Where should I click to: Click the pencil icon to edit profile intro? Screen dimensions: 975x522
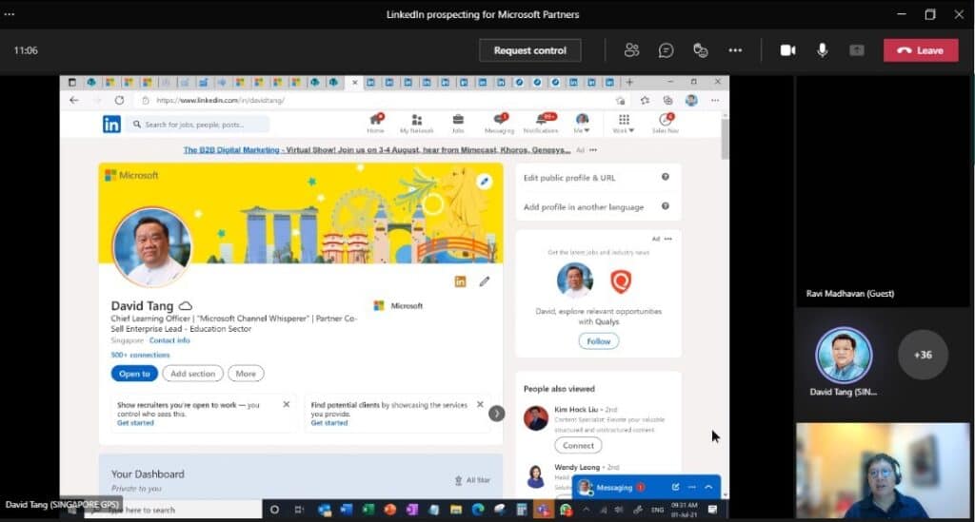(x=485, y=281)
